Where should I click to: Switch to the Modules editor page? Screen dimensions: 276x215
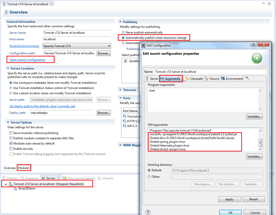24,168
